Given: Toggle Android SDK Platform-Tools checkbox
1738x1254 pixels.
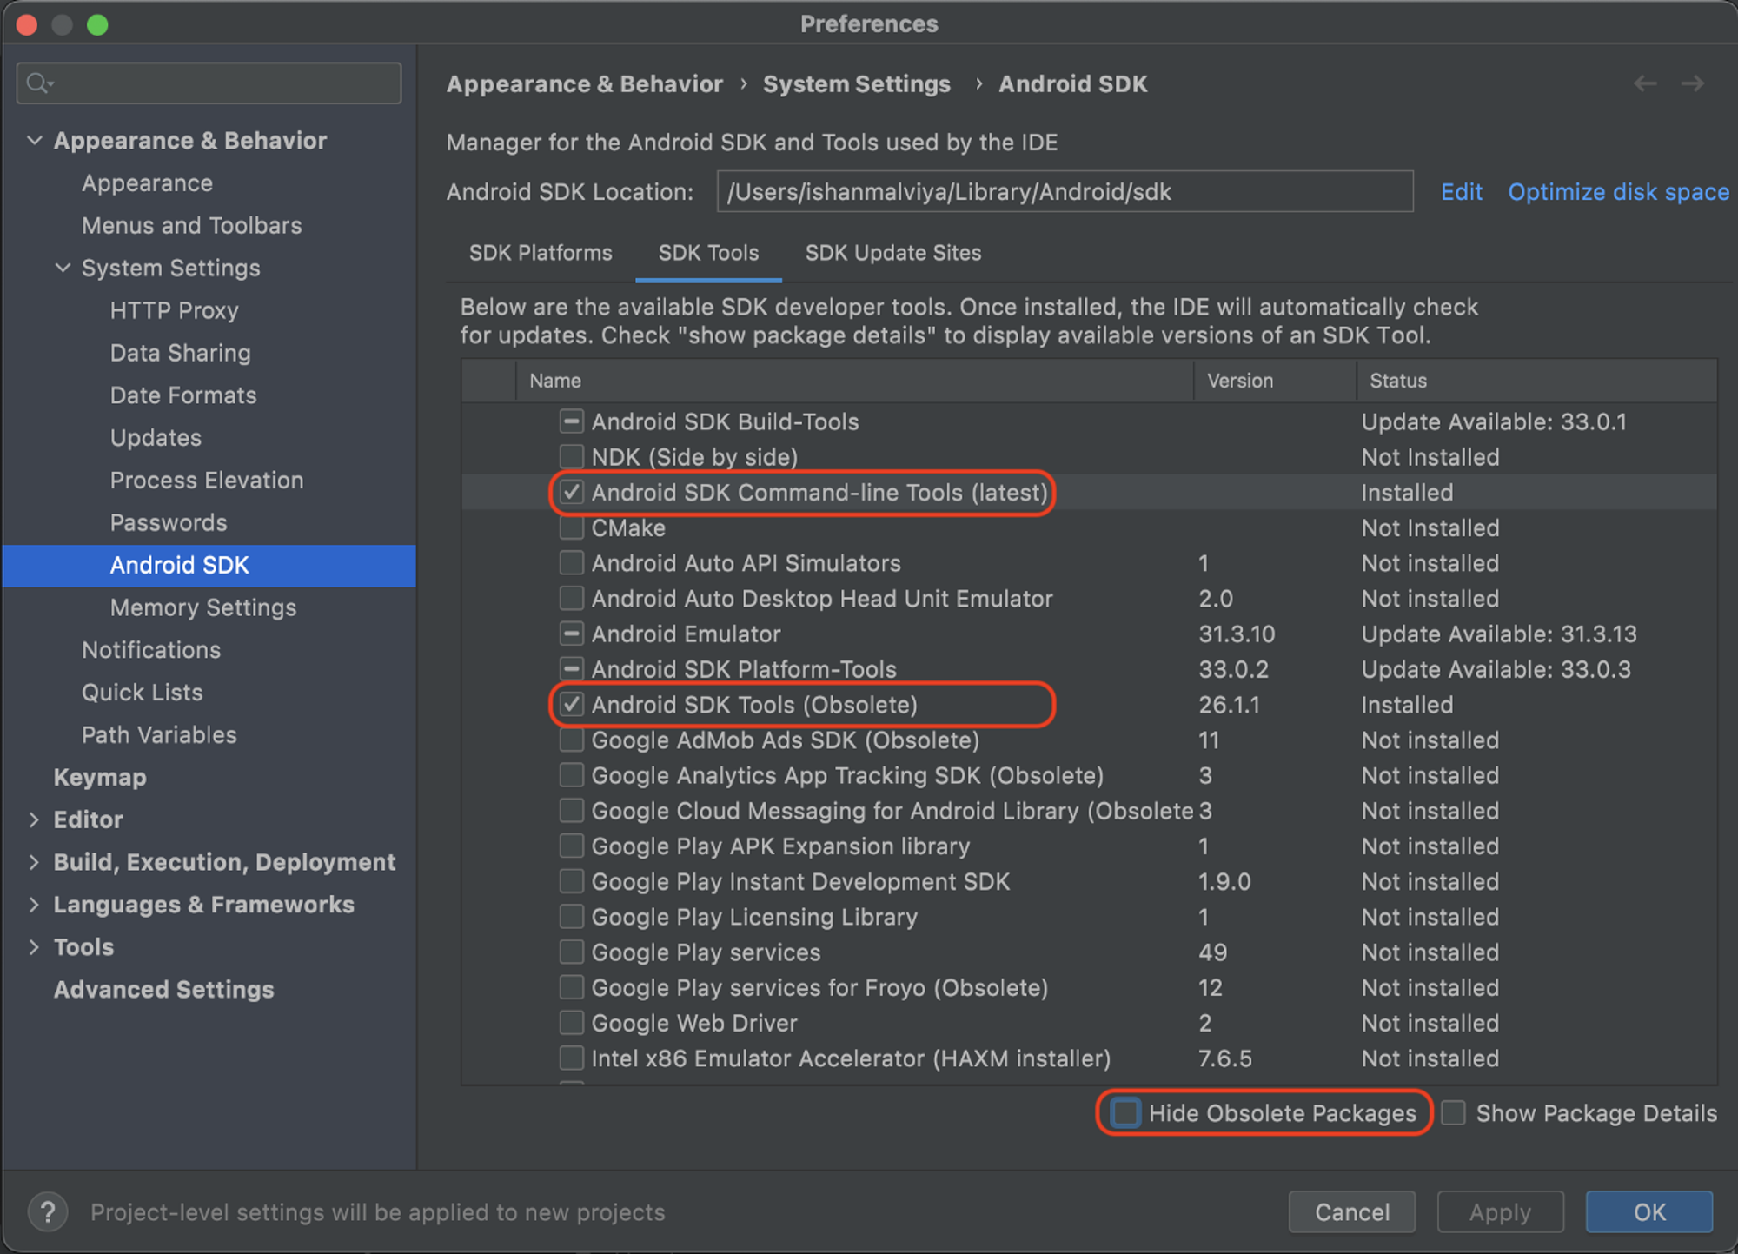Looking at the screenshot, I should point(571,669).
